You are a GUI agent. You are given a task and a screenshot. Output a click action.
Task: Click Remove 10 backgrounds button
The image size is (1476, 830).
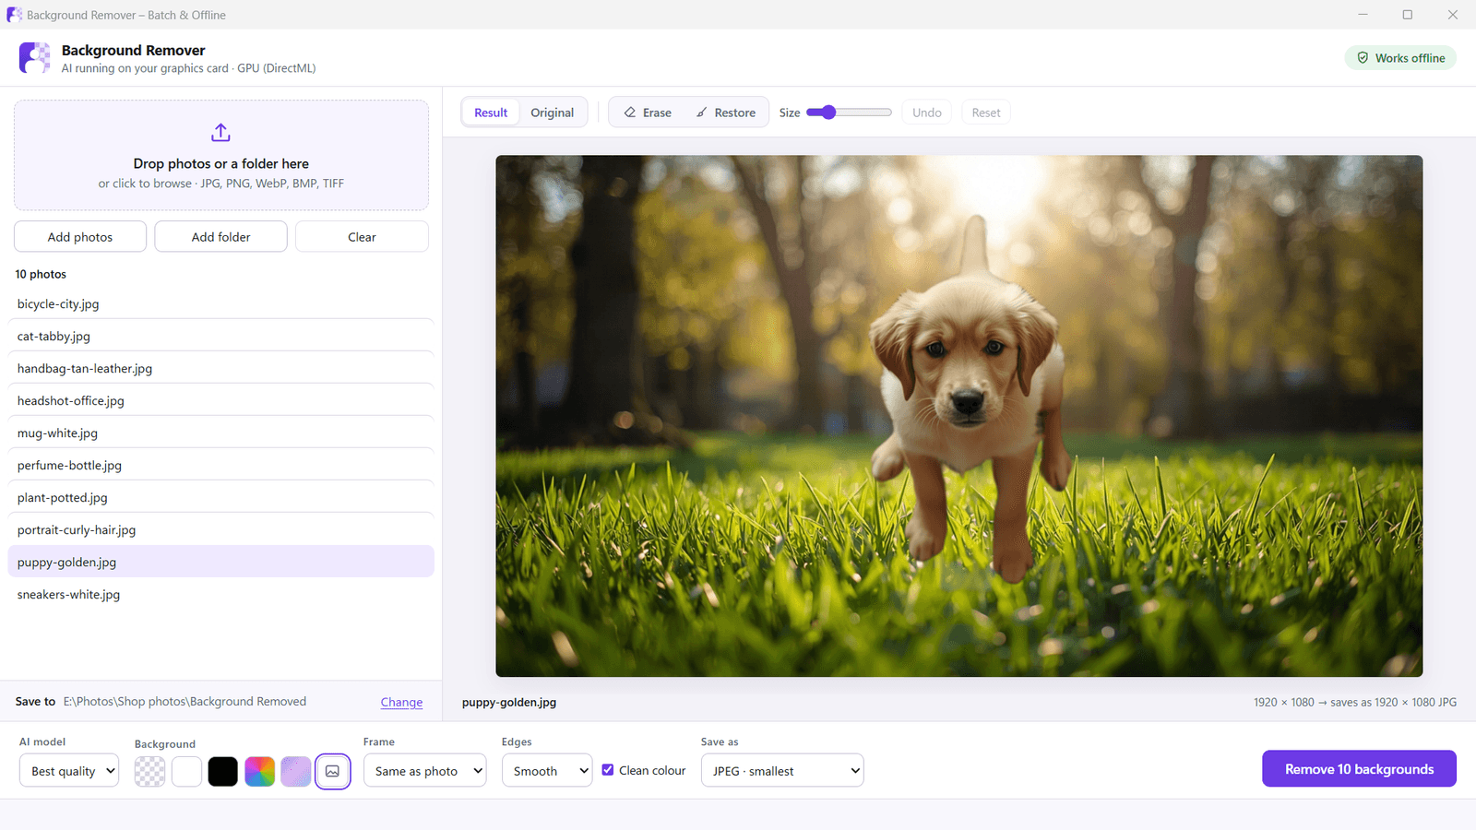pos(1359,769)
